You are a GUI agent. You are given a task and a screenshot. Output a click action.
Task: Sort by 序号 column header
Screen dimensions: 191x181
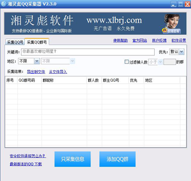(11, 80)
